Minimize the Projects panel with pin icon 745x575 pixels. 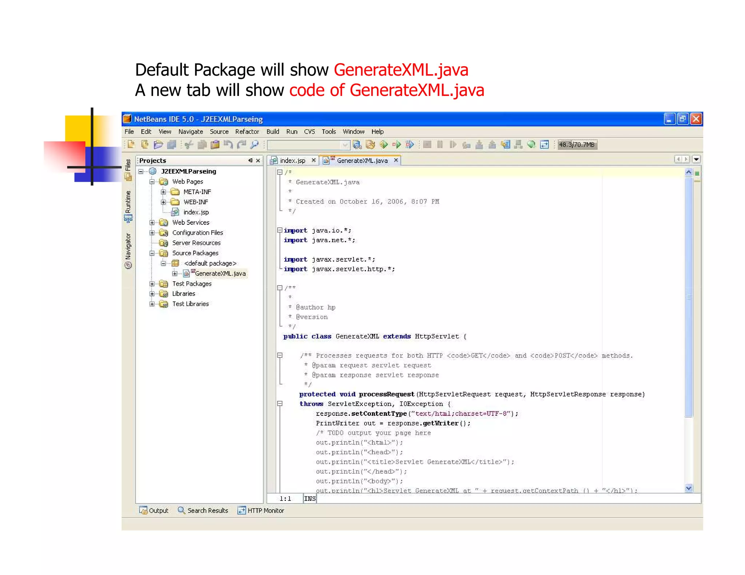(x=250, y=160)
